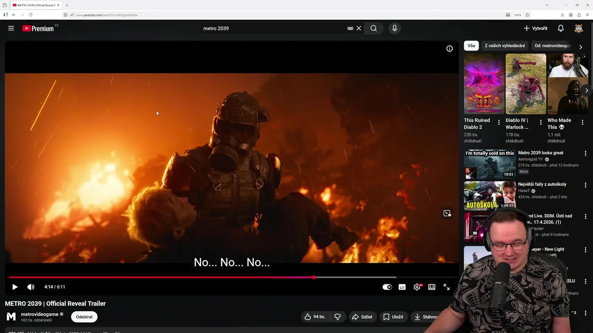Open options for Metro 2039 looks great
This screenshot has width=593, height=333.
coord(585,154)
